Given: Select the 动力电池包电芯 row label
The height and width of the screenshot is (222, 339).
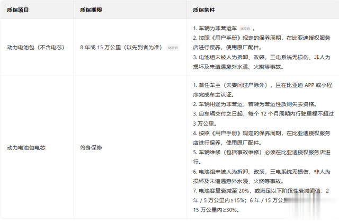Looking at the screenshot, I should click(26, 148).
